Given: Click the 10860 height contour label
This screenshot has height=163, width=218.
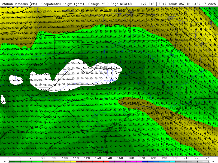Looking at the screenshot, I should (x=122, y=128).
